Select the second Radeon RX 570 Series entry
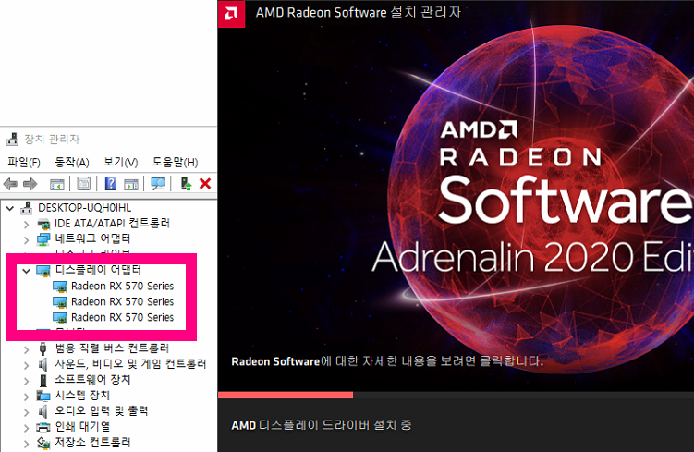 coord(122,302)
